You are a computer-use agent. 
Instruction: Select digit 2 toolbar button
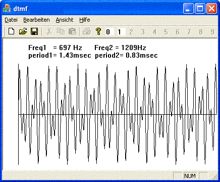pyautogui.click(x=131, y=32)
